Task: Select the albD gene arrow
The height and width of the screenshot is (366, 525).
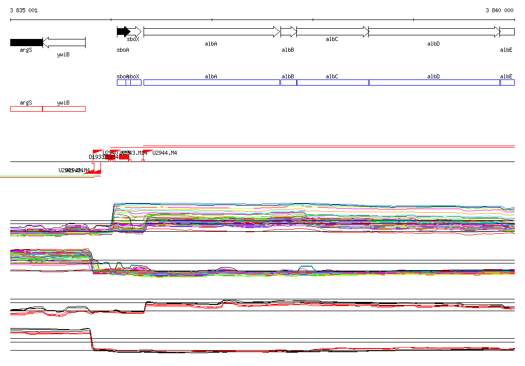Action: pyautogui.click(x=434, y=32)
